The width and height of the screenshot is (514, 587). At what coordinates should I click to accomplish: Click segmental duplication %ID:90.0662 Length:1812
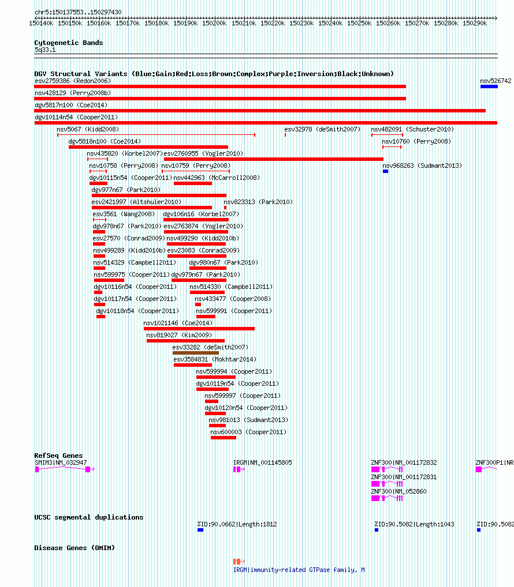tap(237, 524)
